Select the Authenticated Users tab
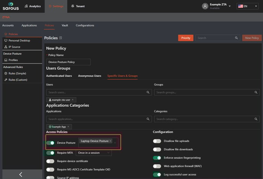The width and height of the screenshot is (263, 179). pyautogui.click(x=59, y=76)
